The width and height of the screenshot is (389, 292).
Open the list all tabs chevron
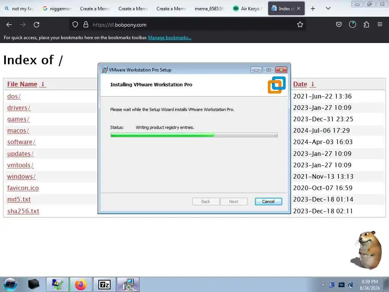[x=328, y=8]
